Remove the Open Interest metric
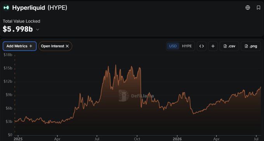 tap(67, 46)
